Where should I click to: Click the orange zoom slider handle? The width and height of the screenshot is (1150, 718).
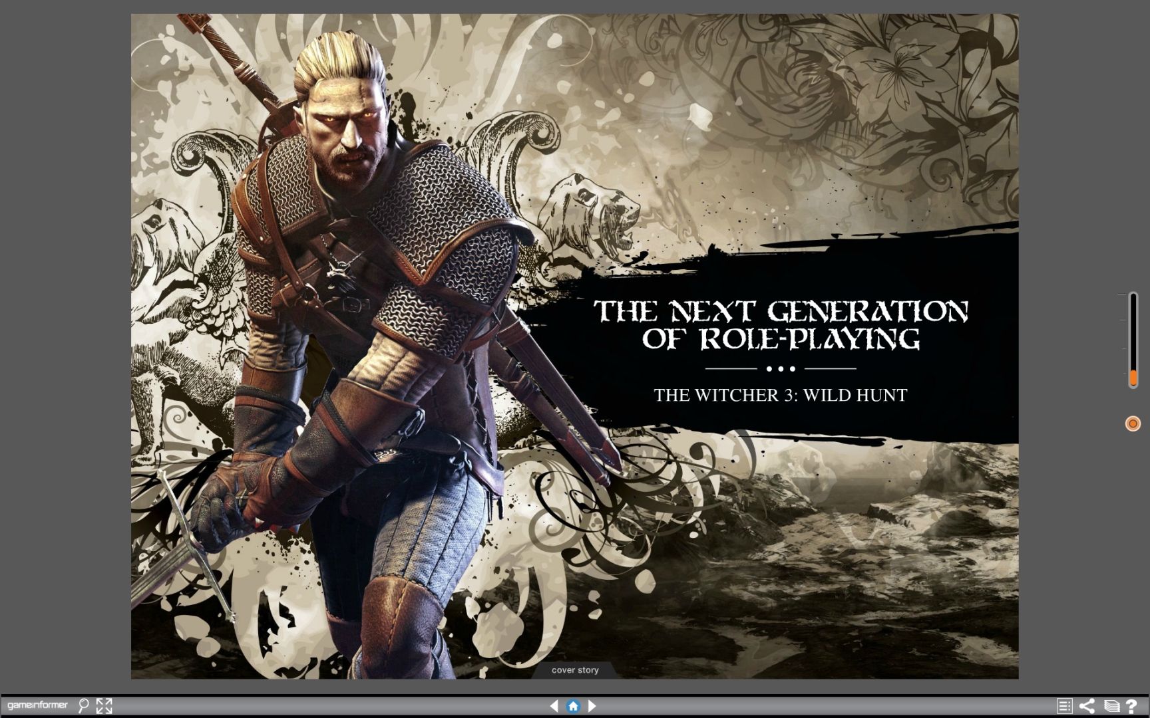[1133, 378]
